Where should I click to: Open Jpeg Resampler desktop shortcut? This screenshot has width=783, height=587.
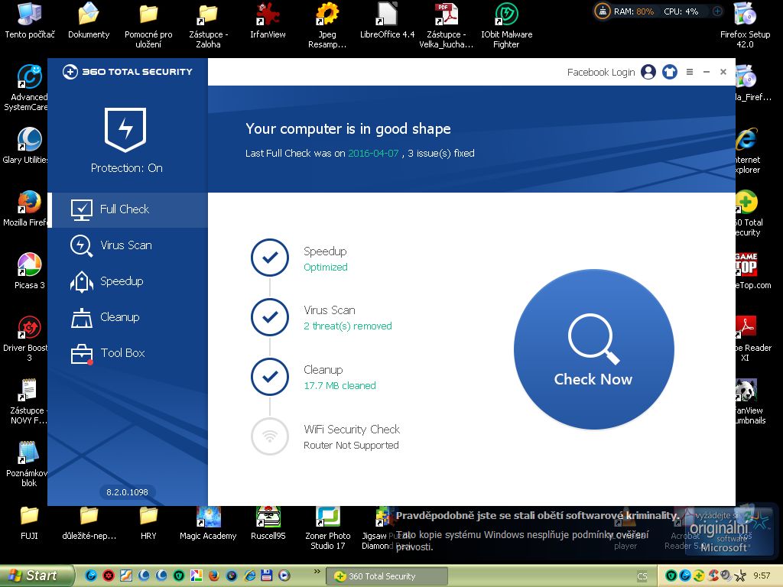click(x=327, y=25)
